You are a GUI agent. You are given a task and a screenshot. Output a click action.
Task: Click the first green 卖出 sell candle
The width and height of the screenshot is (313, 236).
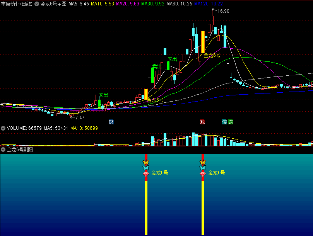[99, 103]
